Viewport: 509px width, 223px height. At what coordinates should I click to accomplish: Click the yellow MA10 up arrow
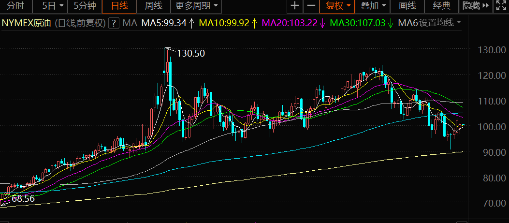tap(254, 23)
